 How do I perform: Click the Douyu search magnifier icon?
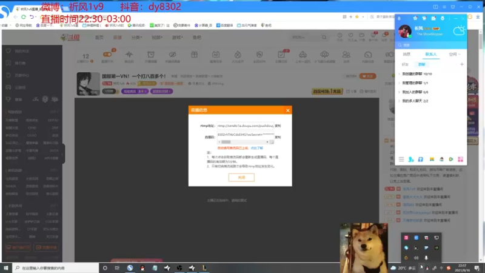pos(324,38)
